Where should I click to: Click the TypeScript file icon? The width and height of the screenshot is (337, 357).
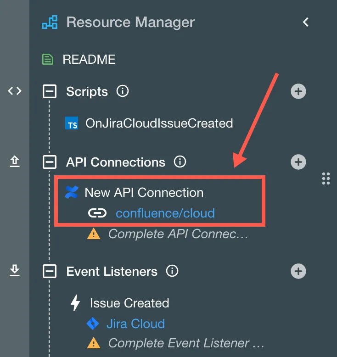tap(72, 123)
